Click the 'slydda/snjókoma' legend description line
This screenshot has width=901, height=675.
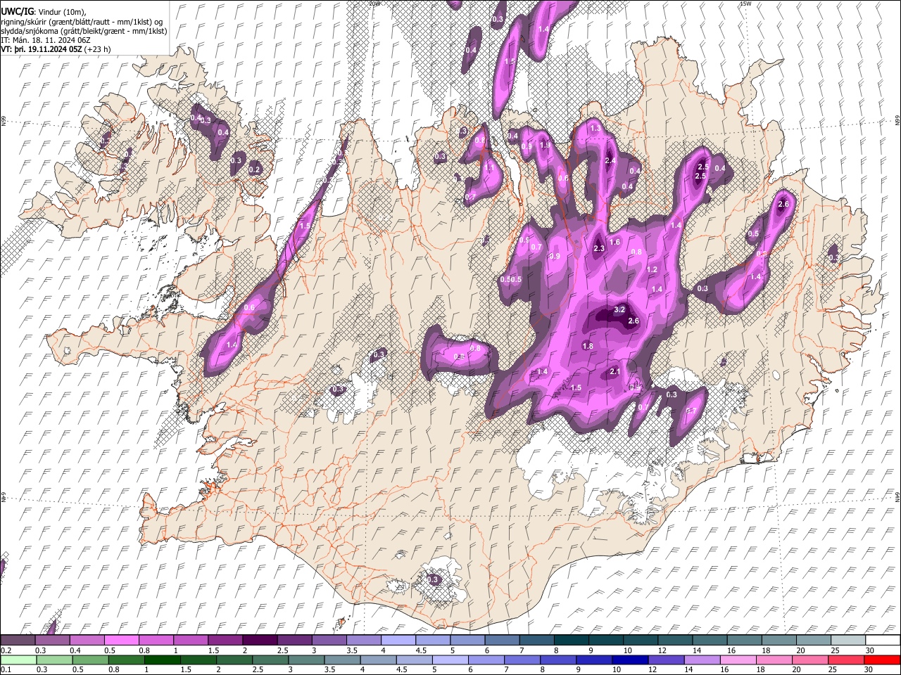tap(84, 31)
